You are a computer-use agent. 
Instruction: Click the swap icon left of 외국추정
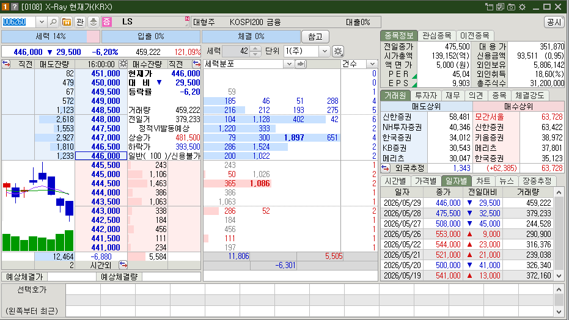coord(385,168)
